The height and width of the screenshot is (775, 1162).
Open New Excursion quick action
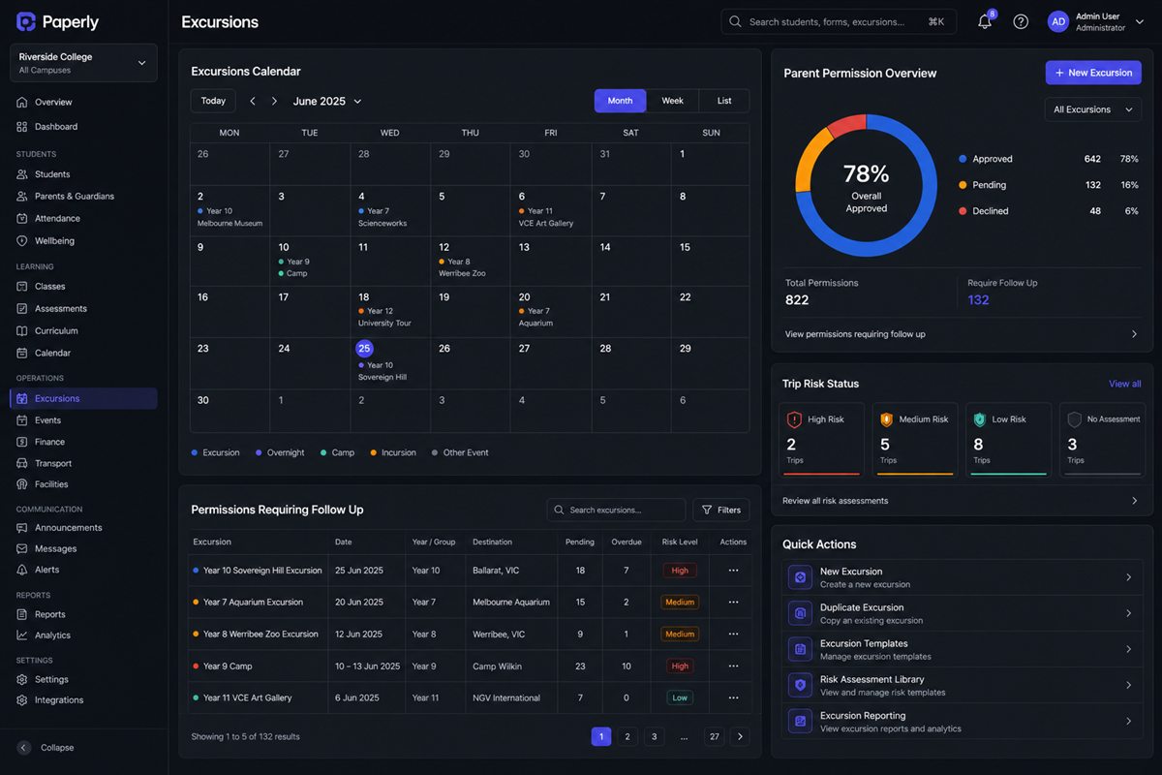tap(961, 577)
